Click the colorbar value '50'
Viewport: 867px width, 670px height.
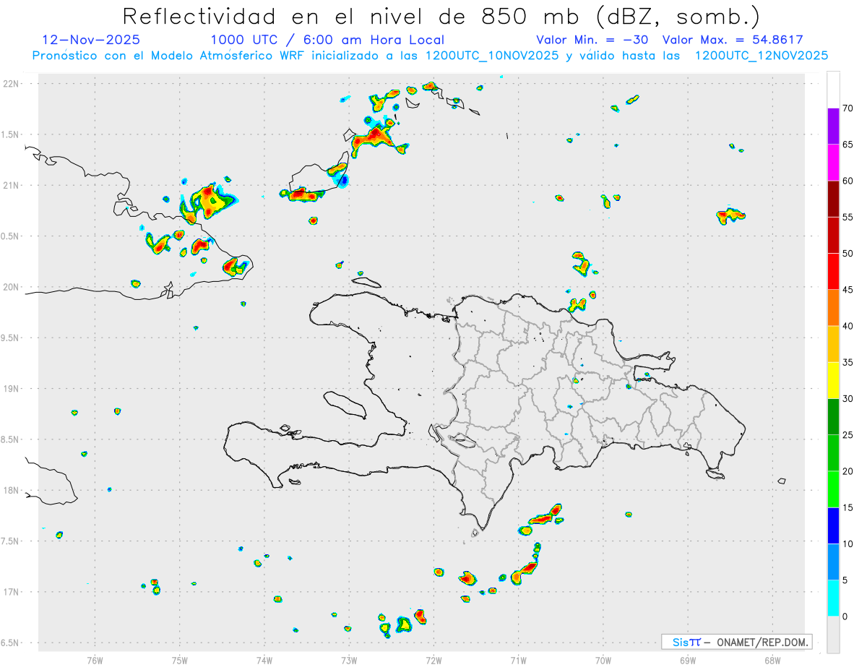pyautogui.click(x=848, y=254)
